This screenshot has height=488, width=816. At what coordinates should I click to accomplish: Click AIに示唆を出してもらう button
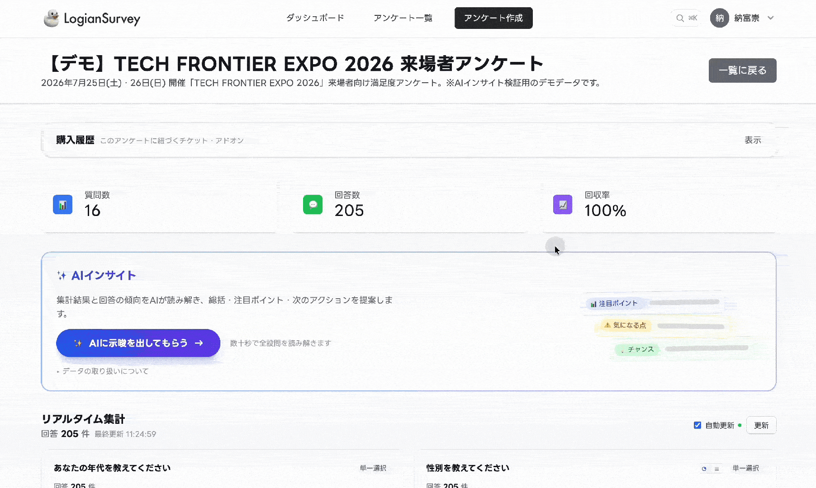[x=138, y=343]
